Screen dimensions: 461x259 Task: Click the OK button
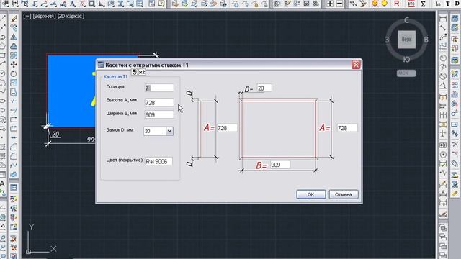[310, 194]
